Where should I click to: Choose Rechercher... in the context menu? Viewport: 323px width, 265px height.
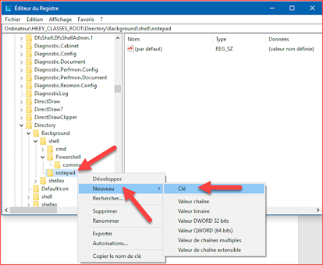[x=122, y=198]
